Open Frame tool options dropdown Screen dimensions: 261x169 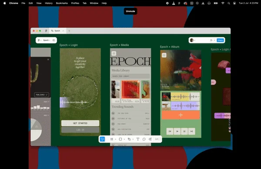point(116,139)
